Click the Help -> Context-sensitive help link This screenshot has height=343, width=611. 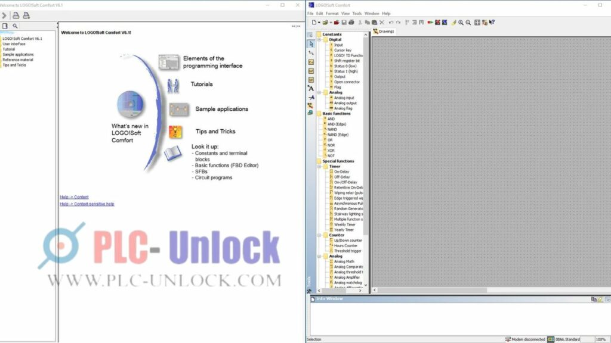click(87, 204)
